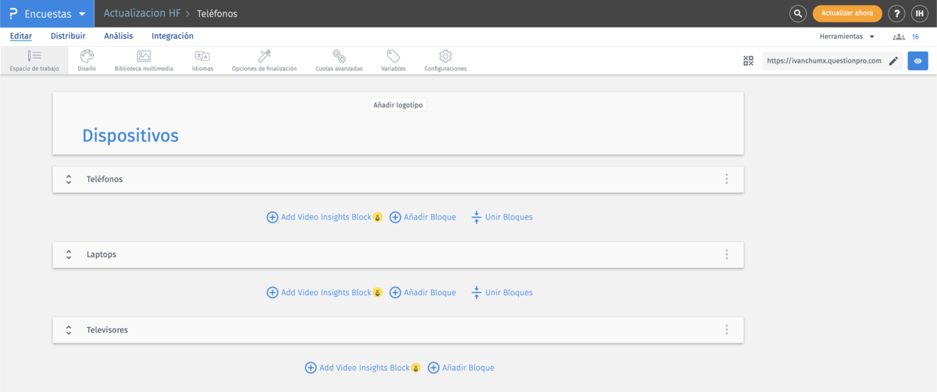This screenshot has width=937, height=392.
Task: Click Añadir Bloque below Teléfonos
Action: click(422, 217)
